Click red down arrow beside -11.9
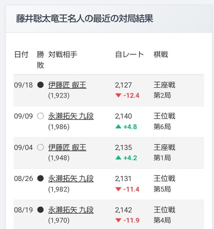 (118, 220)
